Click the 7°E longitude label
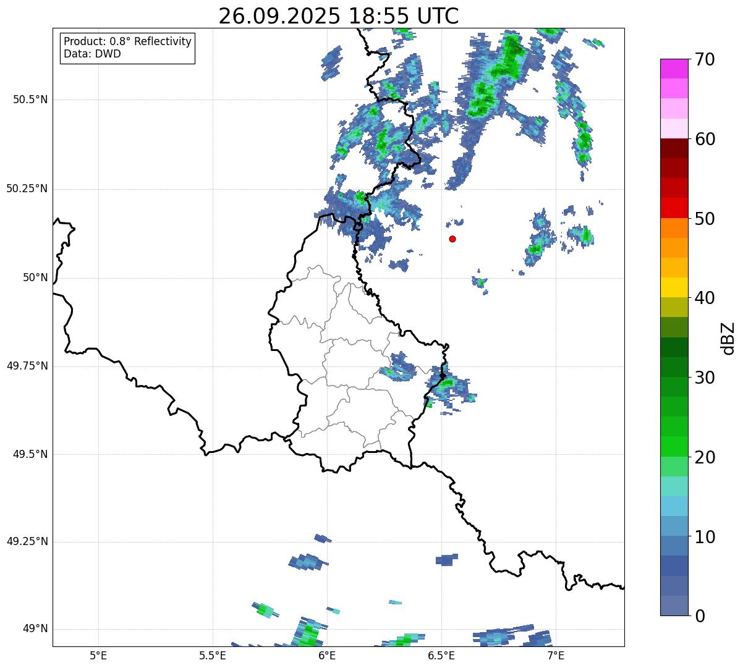Viewport: 743px width, 668px height. [x=556, y=656]
